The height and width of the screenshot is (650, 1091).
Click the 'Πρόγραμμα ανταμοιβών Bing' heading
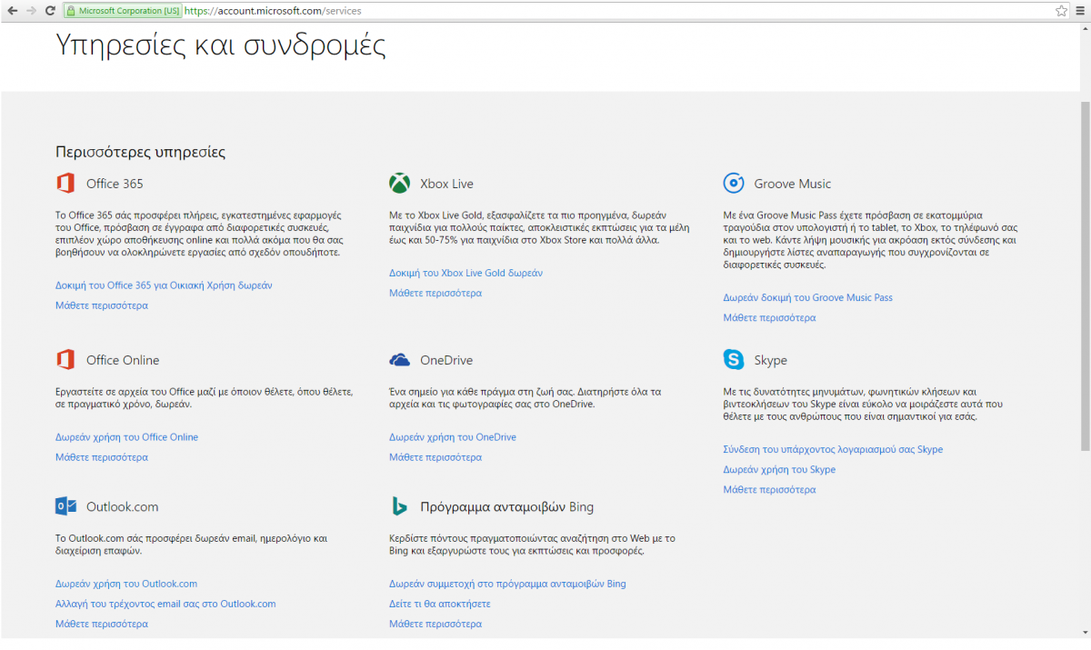[507, 507]
